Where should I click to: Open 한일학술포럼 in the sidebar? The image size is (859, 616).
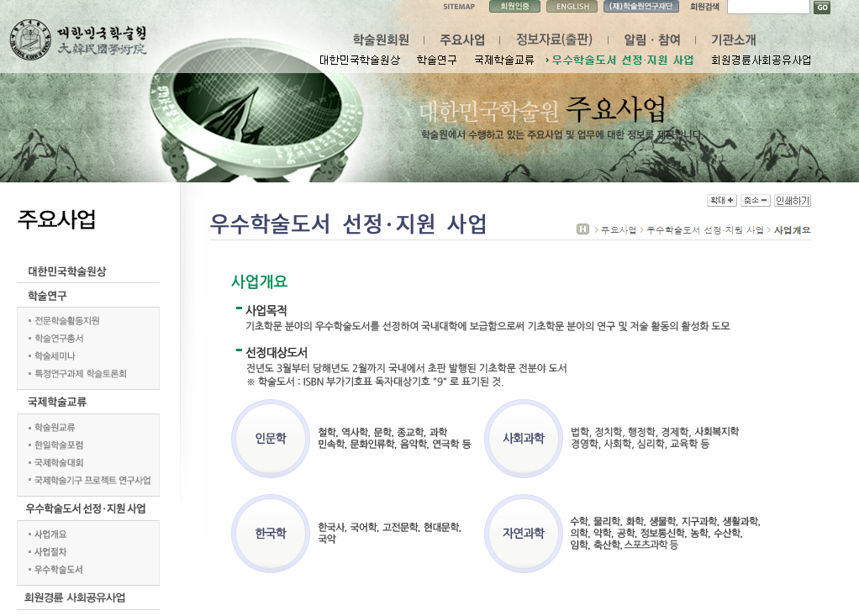[59, 445]
